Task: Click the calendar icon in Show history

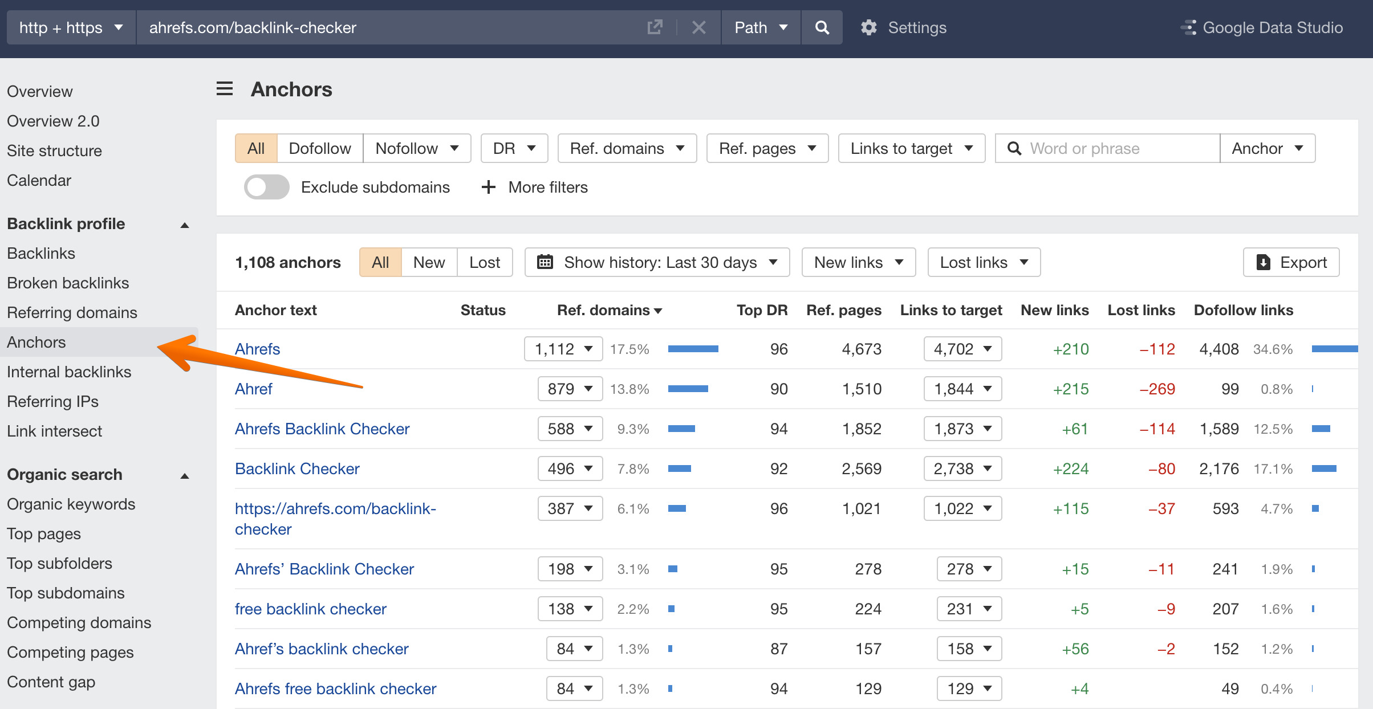Action: click(x=546, y=262)
